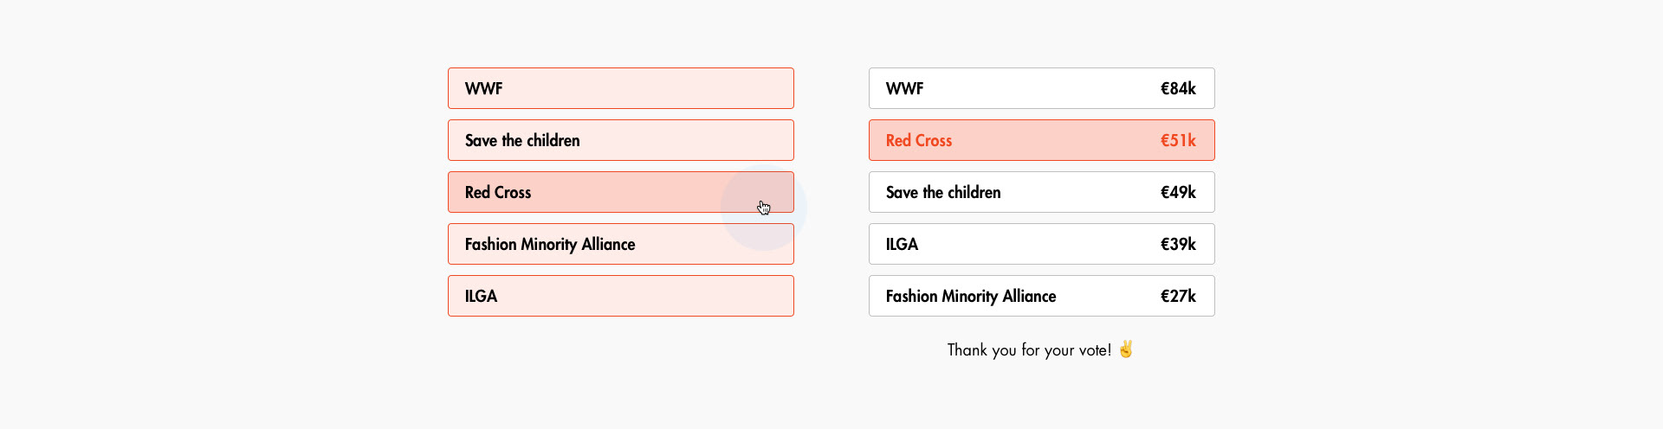Click the WWF text in results list

[904, 88]
